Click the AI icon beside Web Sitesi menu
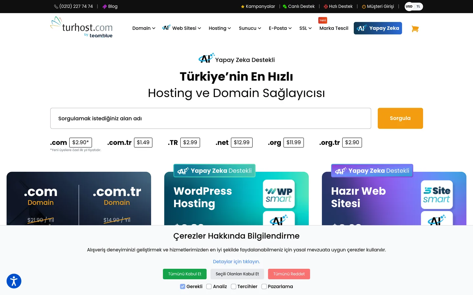 [x=167, y=28]
